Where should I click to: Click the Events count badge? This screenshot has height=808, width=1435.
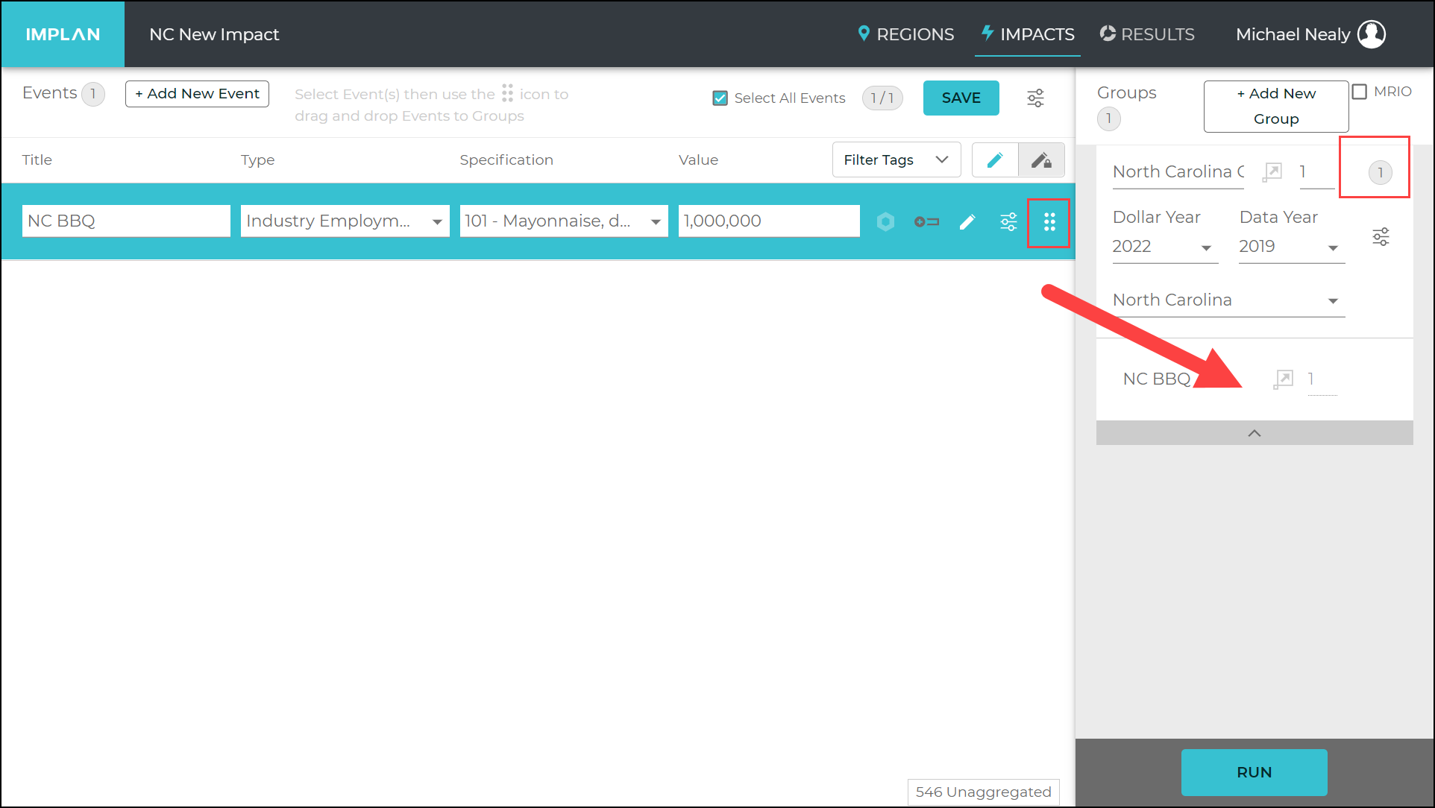coord(93,94)
